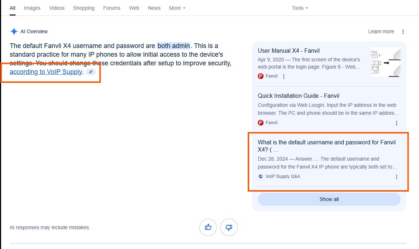Click the thumbs down feedback button
The image size is (419, 249).
(x=229, y=227)
